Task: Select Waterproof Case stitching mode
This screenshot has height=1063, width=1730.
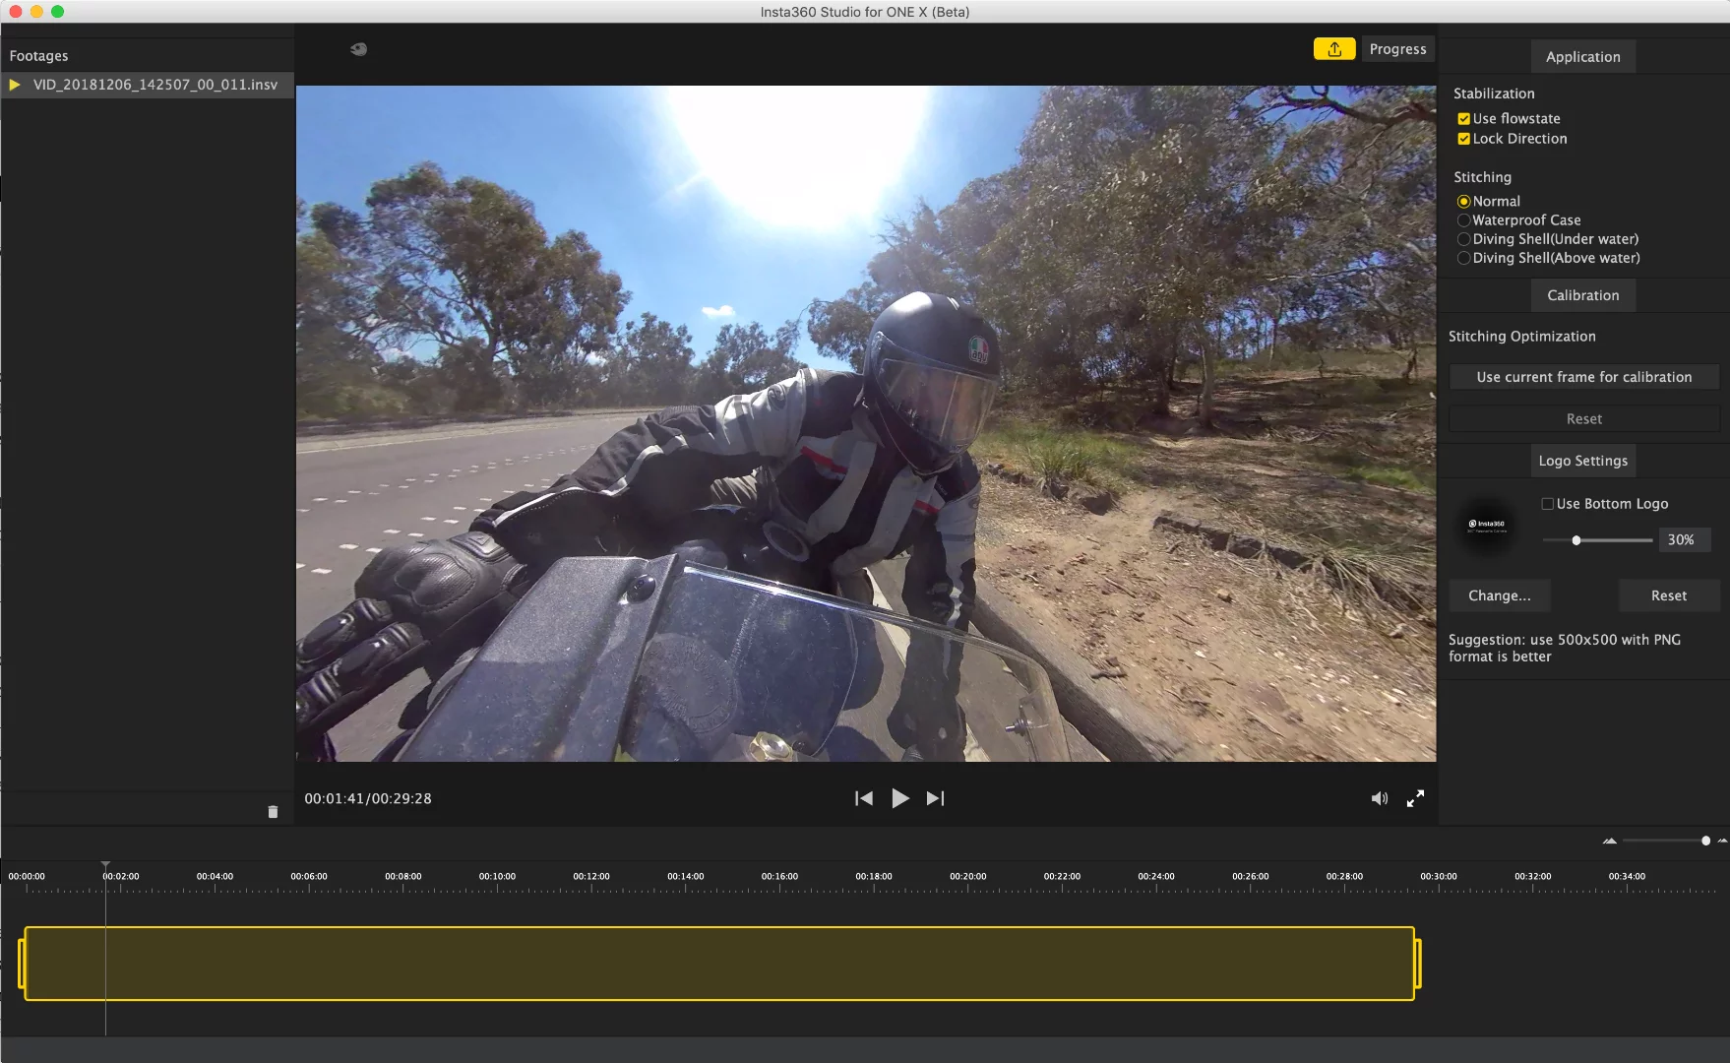Action: (x=1463, y=219)
